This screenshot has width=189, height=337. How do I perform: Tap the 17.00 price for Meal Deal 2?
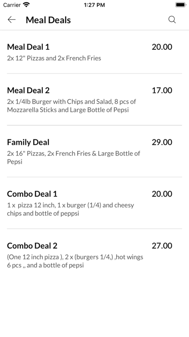pyautogui.click(x=162, y=90)
